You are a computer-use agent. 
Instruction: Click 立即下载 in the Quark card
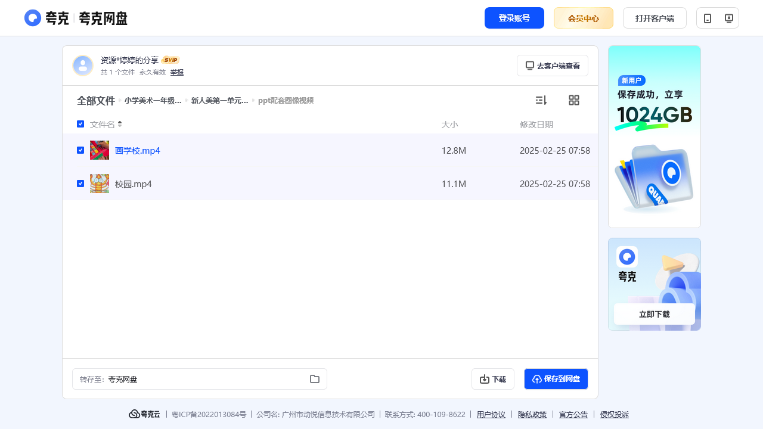(655, 314)
